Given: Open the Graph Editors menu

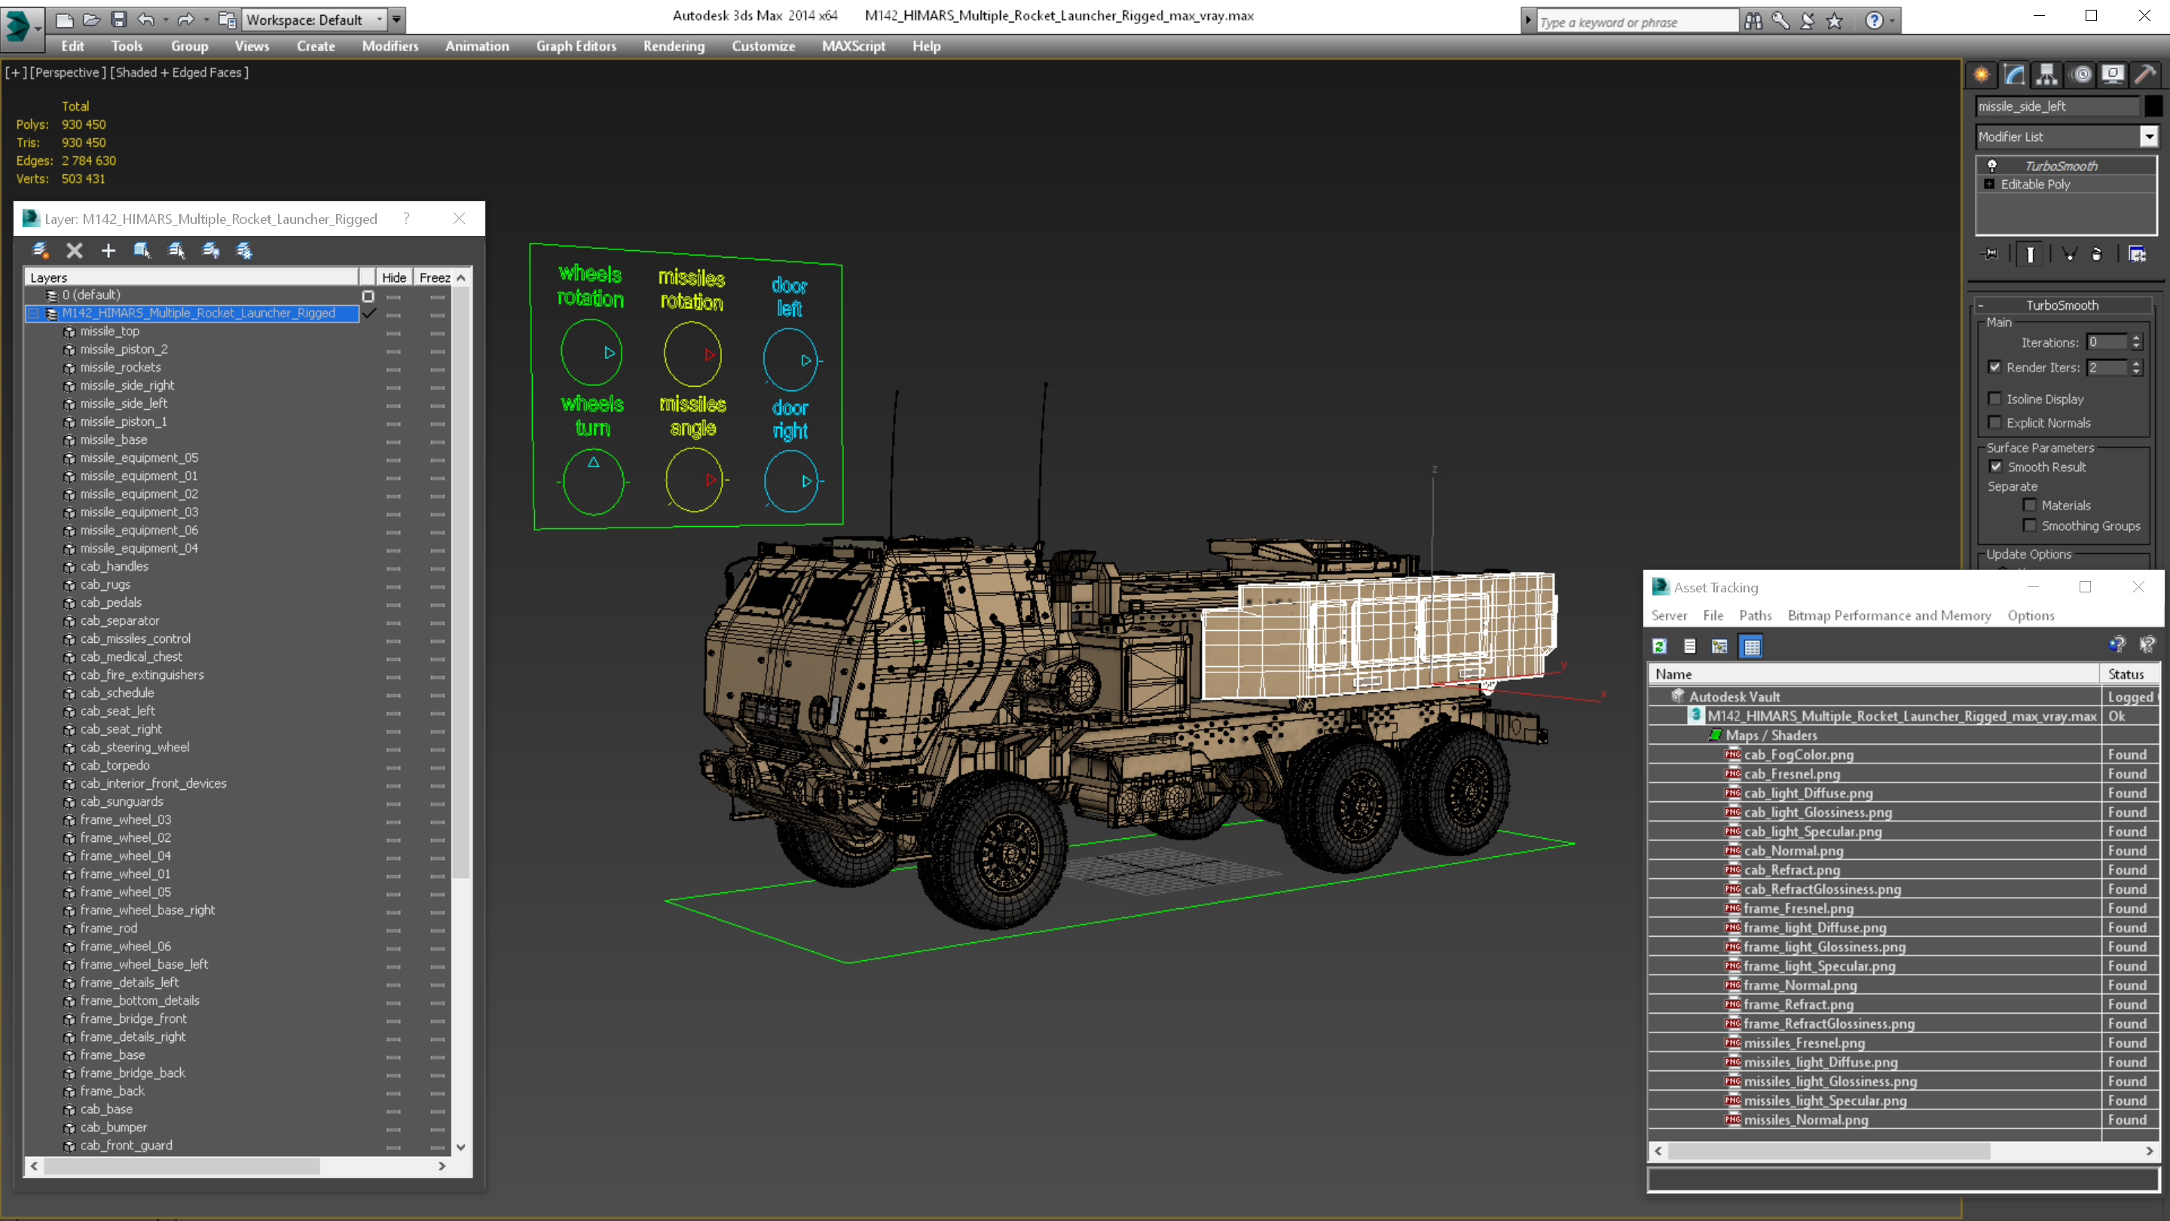Looking at the screenshot, I should point(576,46).
